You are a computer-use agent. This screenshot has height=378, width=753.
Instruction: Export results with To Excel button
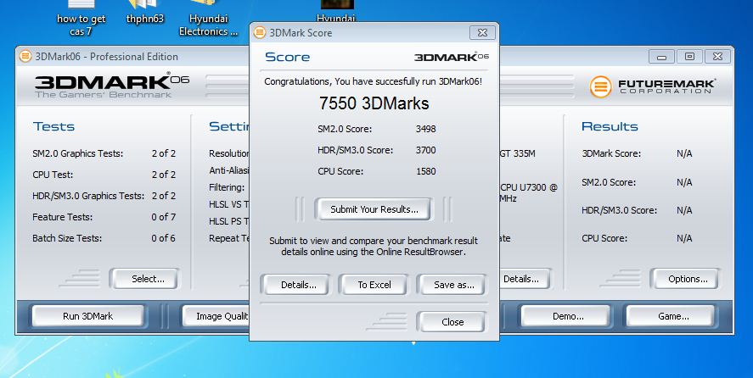pos(374,285)
